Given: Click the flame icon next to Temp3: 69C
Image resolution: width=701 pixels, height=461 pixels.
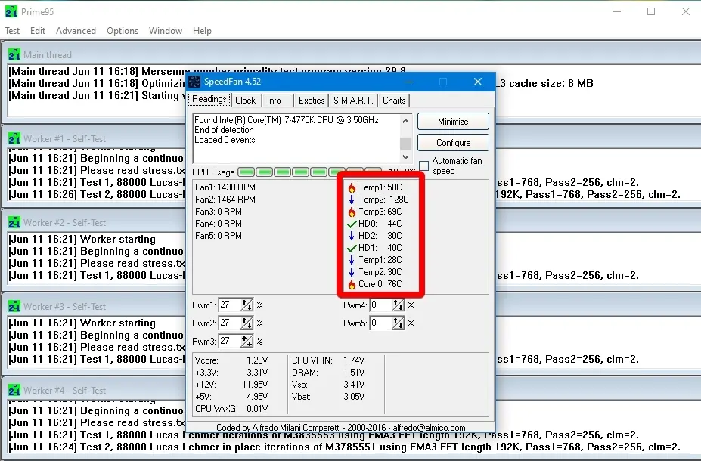Looking at the screenshot, I should click(352, 212).
